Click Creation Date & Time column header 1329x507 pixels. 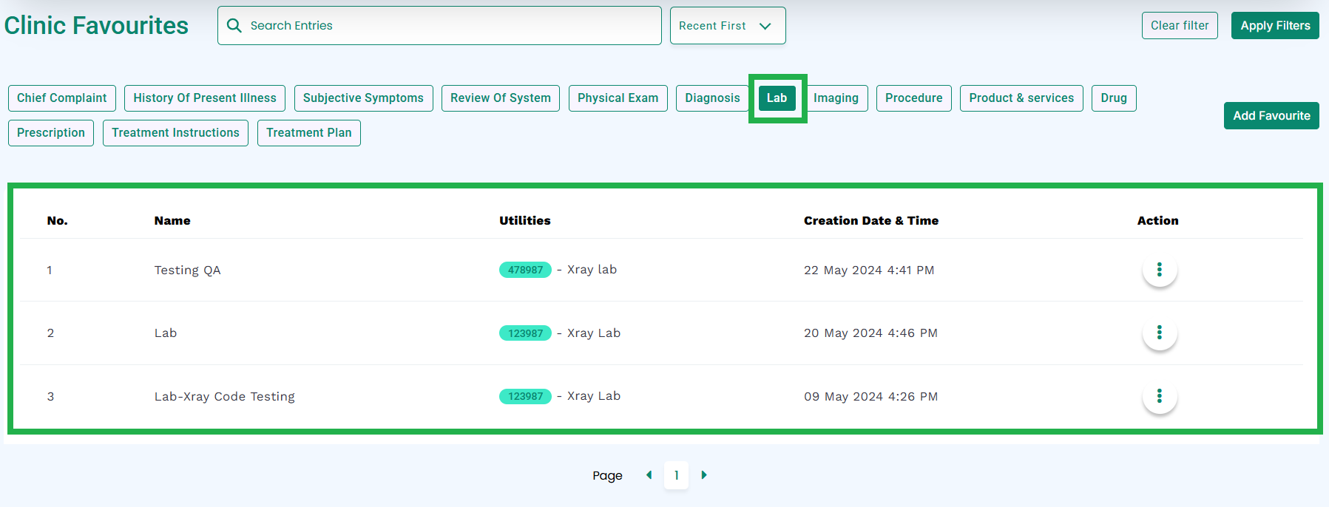pyautogui.click(x=871, y=221)
